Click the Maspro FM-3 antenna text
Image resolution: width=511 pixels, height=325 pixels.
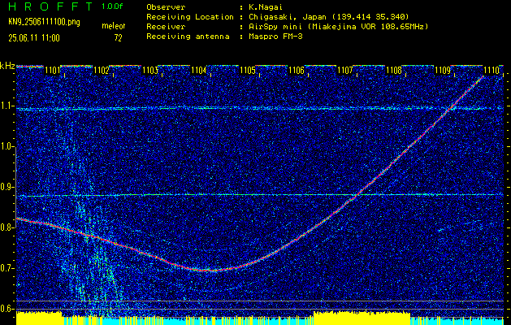(x=275, y=37)
